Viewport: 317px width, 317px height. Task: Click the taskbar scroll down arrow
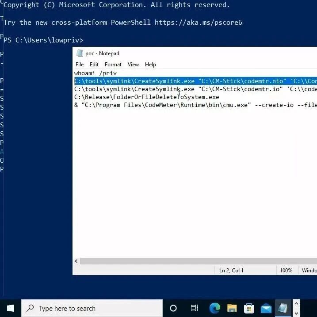coord(296,313)
